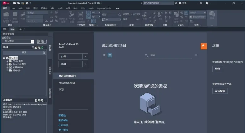Open the 客户支持 link
The image size is (245, 133).
63,130
